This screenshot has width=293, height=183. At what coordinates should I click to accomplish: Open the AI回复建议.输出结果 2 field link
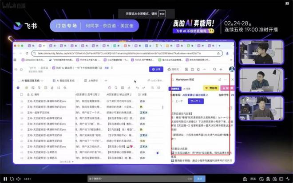point(195,95)
